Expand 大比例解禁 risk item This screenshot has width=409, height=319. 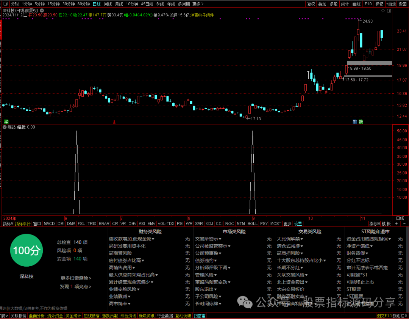pyautogui.click(x=290, y=239)
